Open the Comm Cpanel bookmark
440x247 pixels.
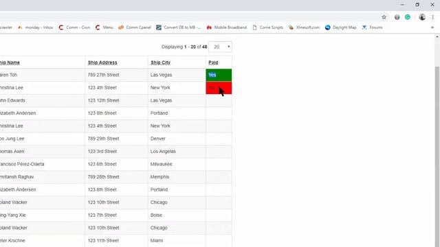click(x=135, y=27)
